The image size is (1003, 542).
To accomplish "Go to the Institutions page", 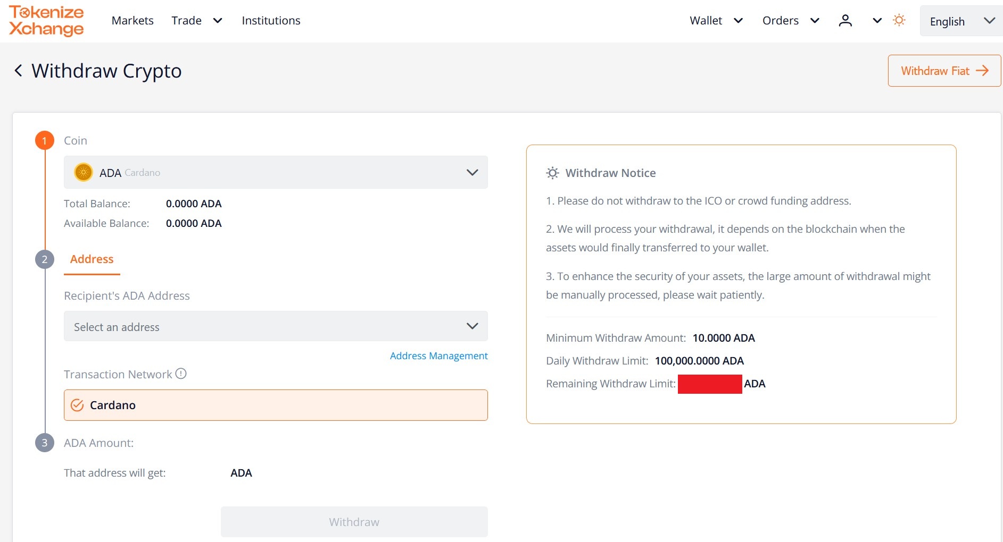I will tap(271, 21).
